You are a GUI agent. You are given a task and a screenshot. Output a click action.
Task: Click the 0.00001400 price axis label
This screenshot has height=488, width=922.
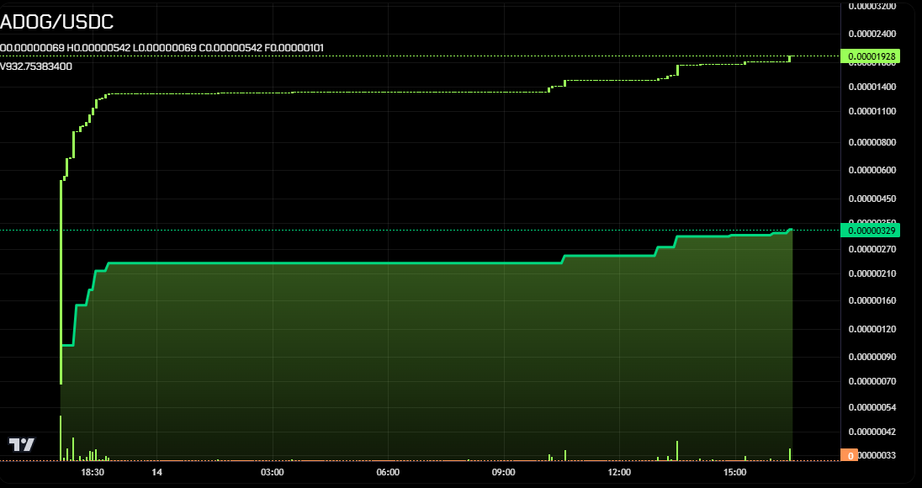tap(872, 87)
